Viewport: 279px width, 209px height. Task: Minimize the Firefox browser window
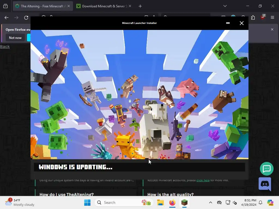click(x=248, y=6)
